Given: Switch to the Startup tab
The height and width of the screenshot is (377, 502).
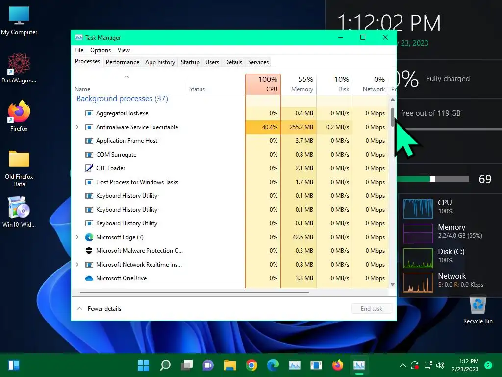Looking at the screenshot, I should pos(190,62).
